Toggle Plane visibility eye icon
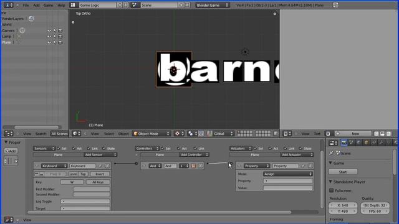 coord(49,42)
